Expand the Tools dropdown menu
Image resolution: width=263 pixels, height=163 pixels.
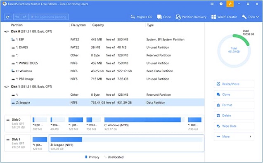[251, 17]
